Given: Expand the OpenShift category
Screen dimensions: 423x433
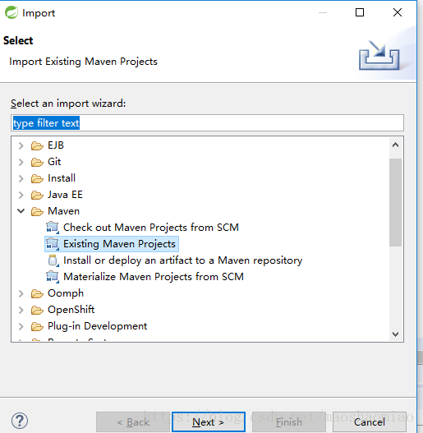Looking at the screenshot, I should 21,310.
